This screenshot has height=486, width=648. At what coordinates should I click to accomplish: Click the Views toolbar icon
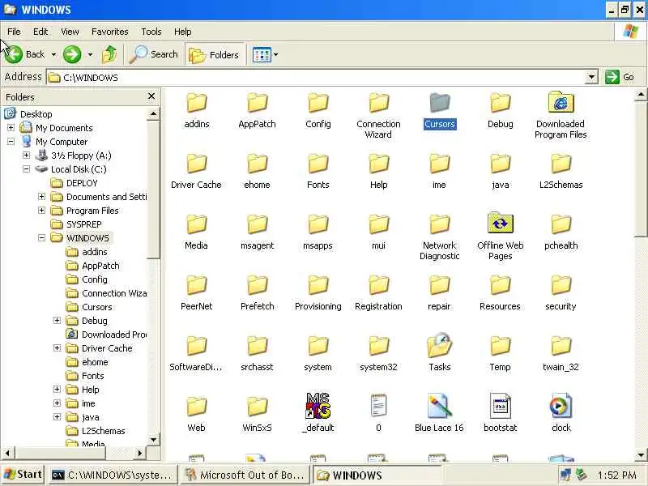(x=262, y=54)
